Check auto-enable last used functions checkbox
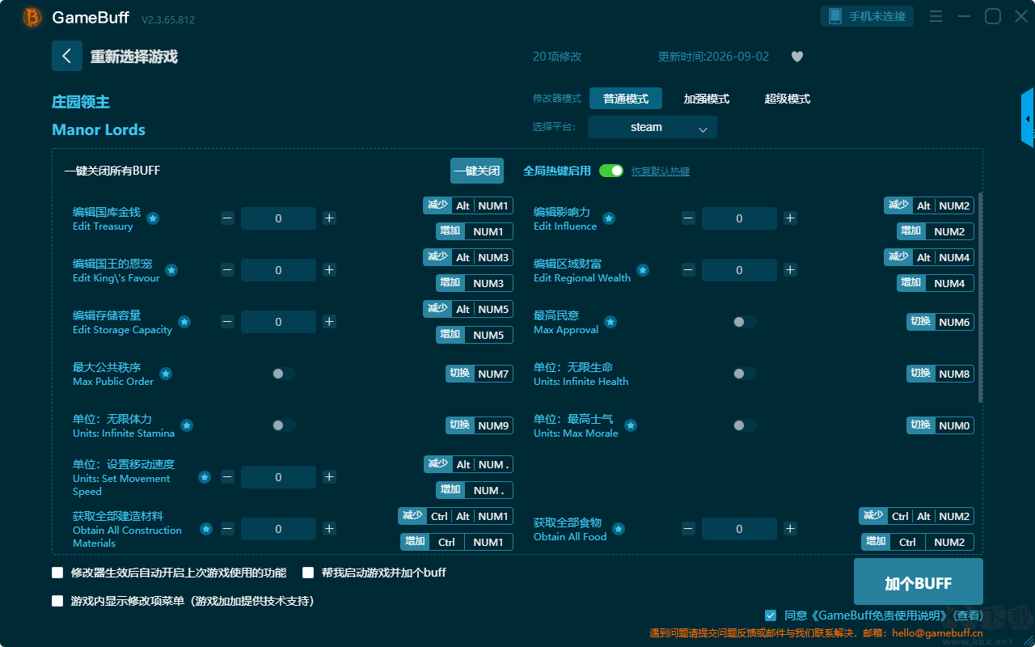This screenshot has height=647, width=1035. (57, 573)
